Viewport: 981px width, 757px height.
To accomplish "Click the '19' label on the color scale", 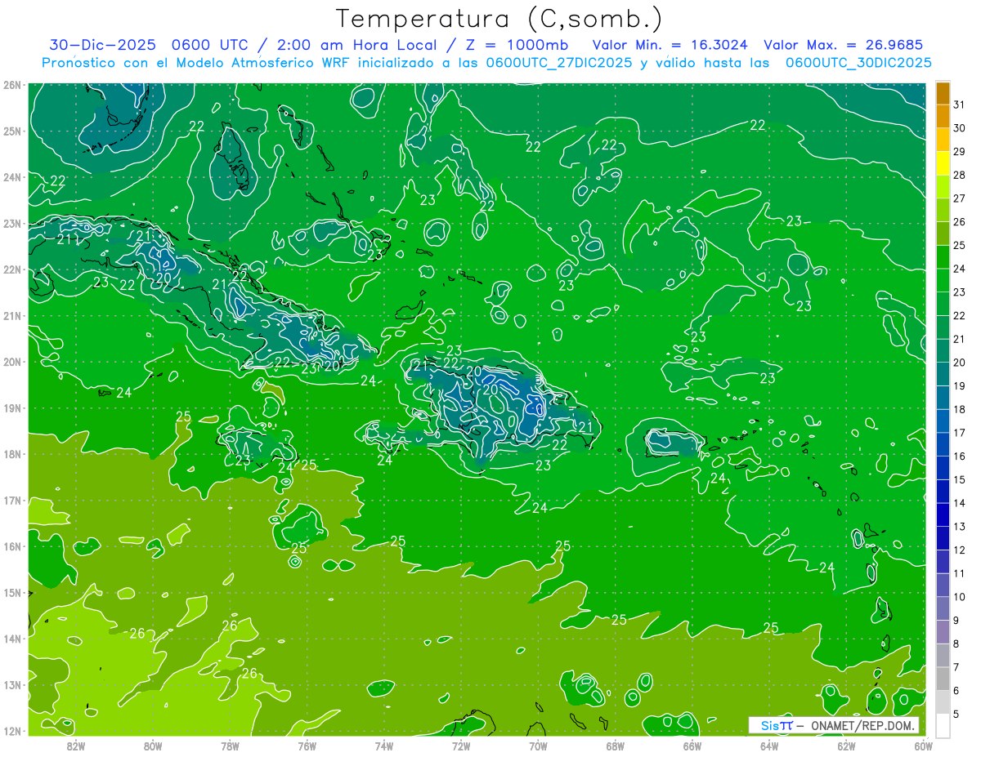I will 960,386.
